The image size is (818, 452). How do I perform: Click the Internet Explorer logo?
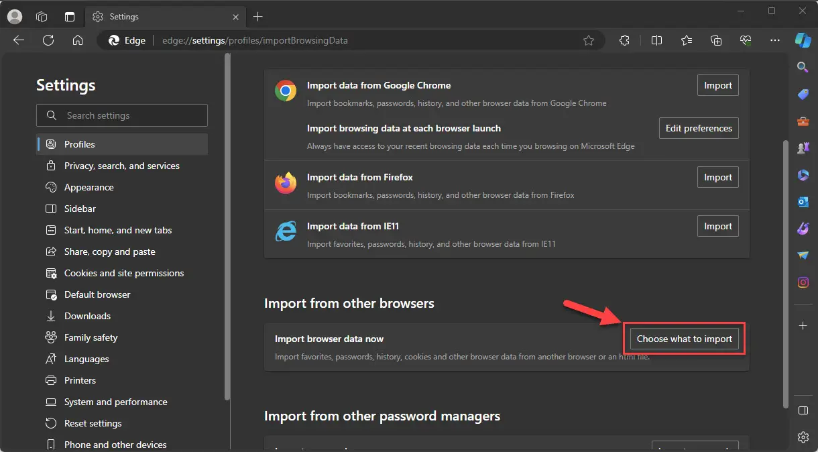tap(286, 231)
